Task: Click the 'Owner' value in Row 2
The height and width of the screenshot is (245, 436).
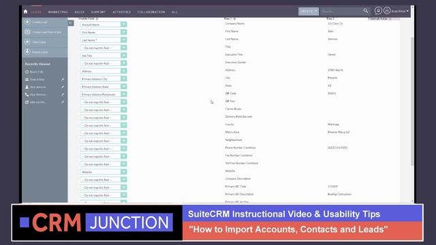Action: click(x=332, y=54)
